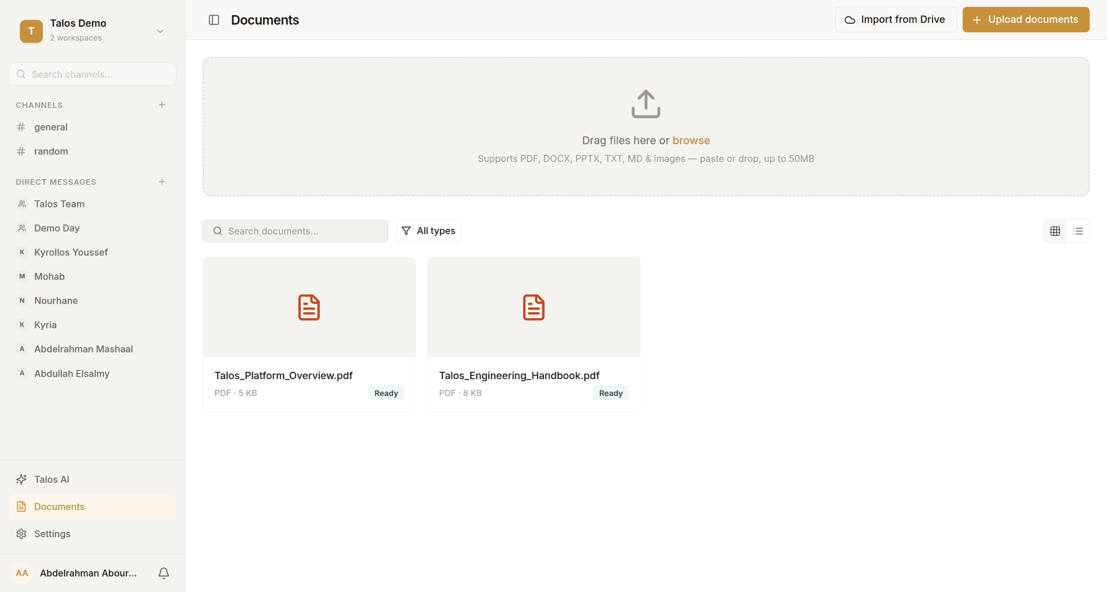The height and width of the screenshot is (592, 1107).
Task: Switch to list view
Action: (x=1078, y=231)
